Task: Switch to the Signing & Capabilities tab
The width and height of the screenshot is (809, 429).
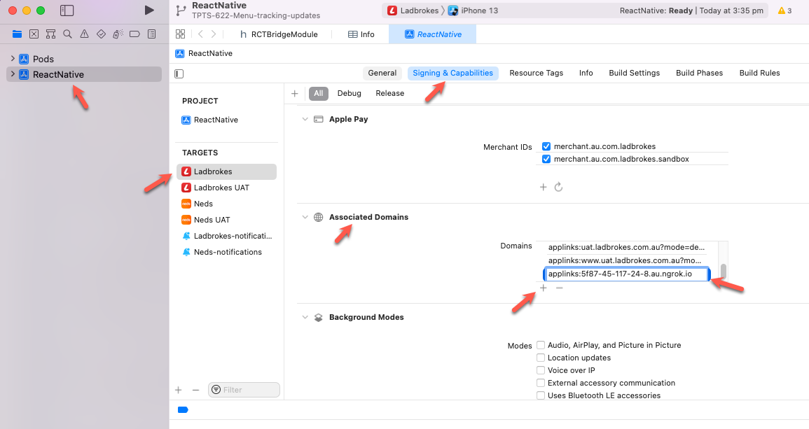Action: [453, 73]
